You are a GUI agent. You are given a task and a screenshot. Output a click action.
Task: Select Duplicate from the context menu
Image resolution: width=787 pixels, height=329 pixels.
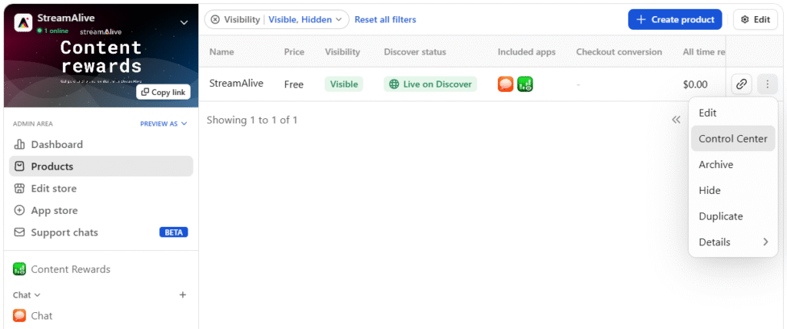coord(733,216)
